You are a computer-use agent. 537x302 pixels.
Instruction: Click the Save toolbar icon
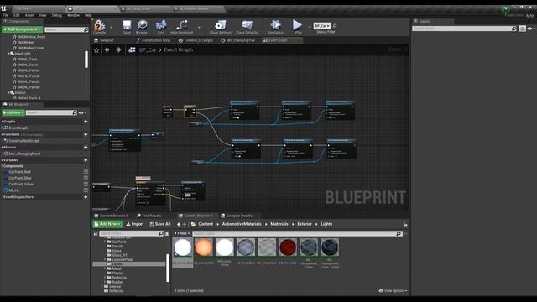[127, 26]
